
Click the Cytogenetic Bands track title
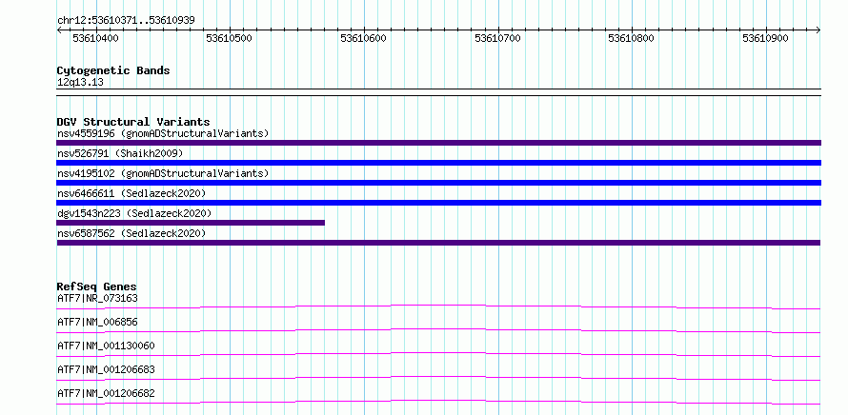tap(113, 70)
